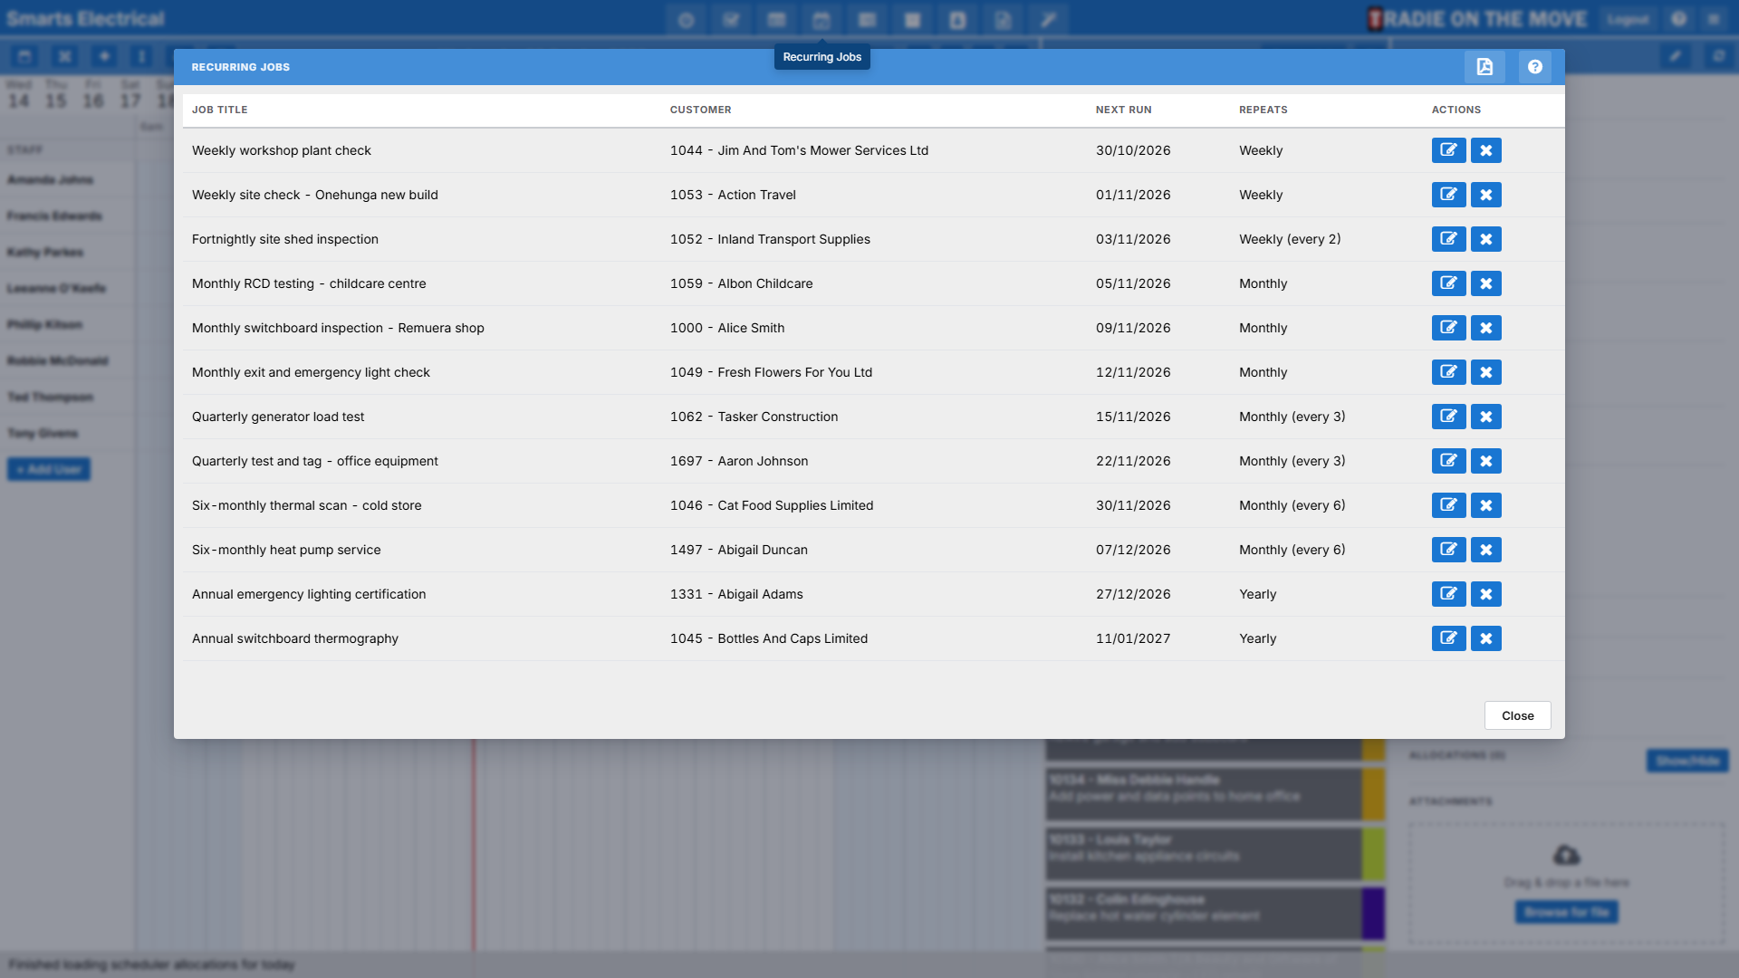Delete Quarterly test and tag job

click(x=1486, y=461)
